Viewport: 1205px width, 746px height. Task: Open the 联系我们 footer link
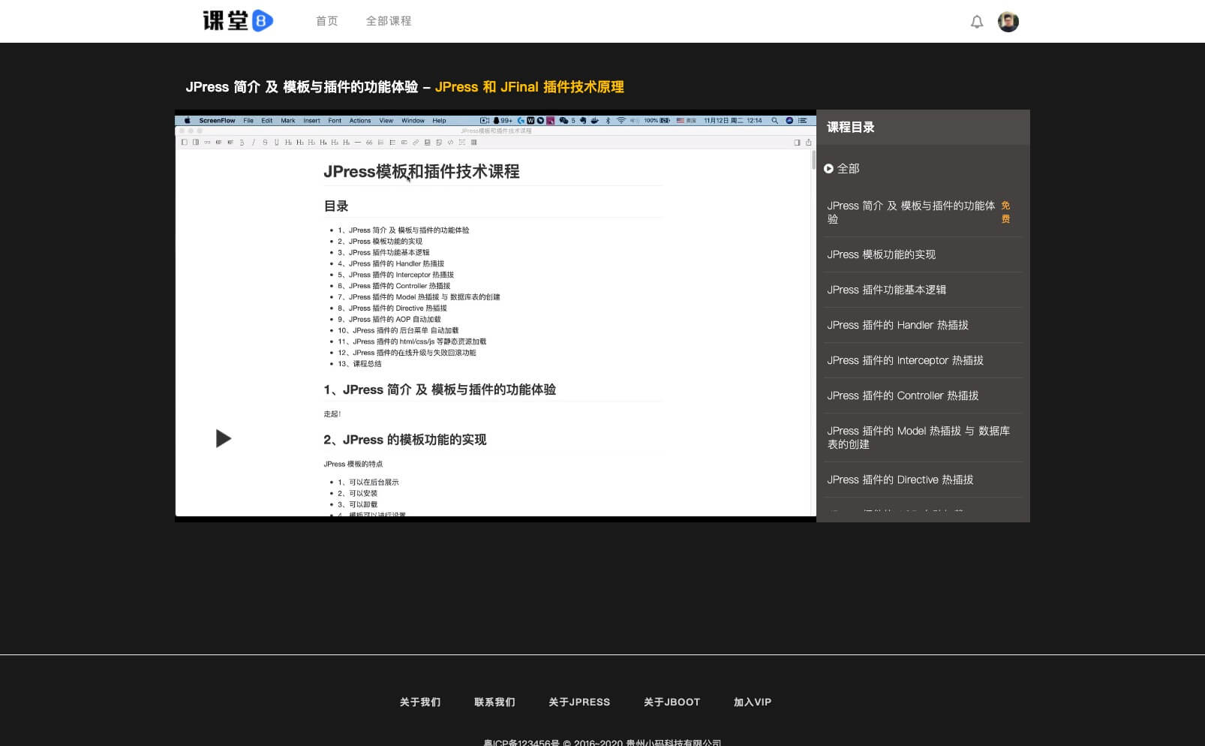pyautogui.click(x=494, y=702)
